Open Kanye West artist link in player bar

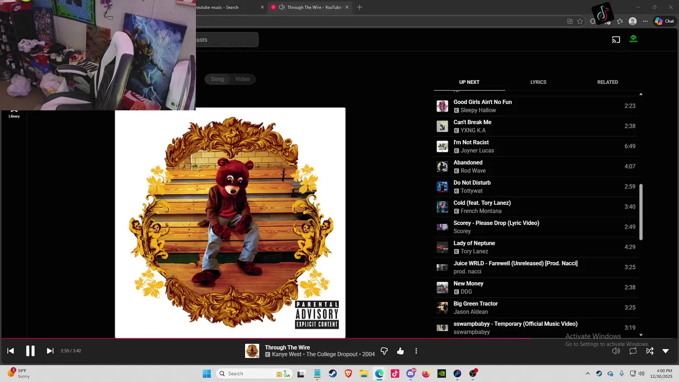[x=287, y=354]
